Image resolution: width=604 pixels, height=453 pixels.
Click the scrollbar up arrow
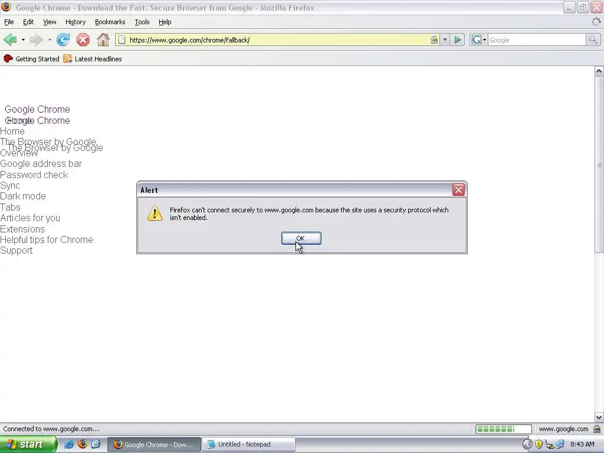[599, 71]
